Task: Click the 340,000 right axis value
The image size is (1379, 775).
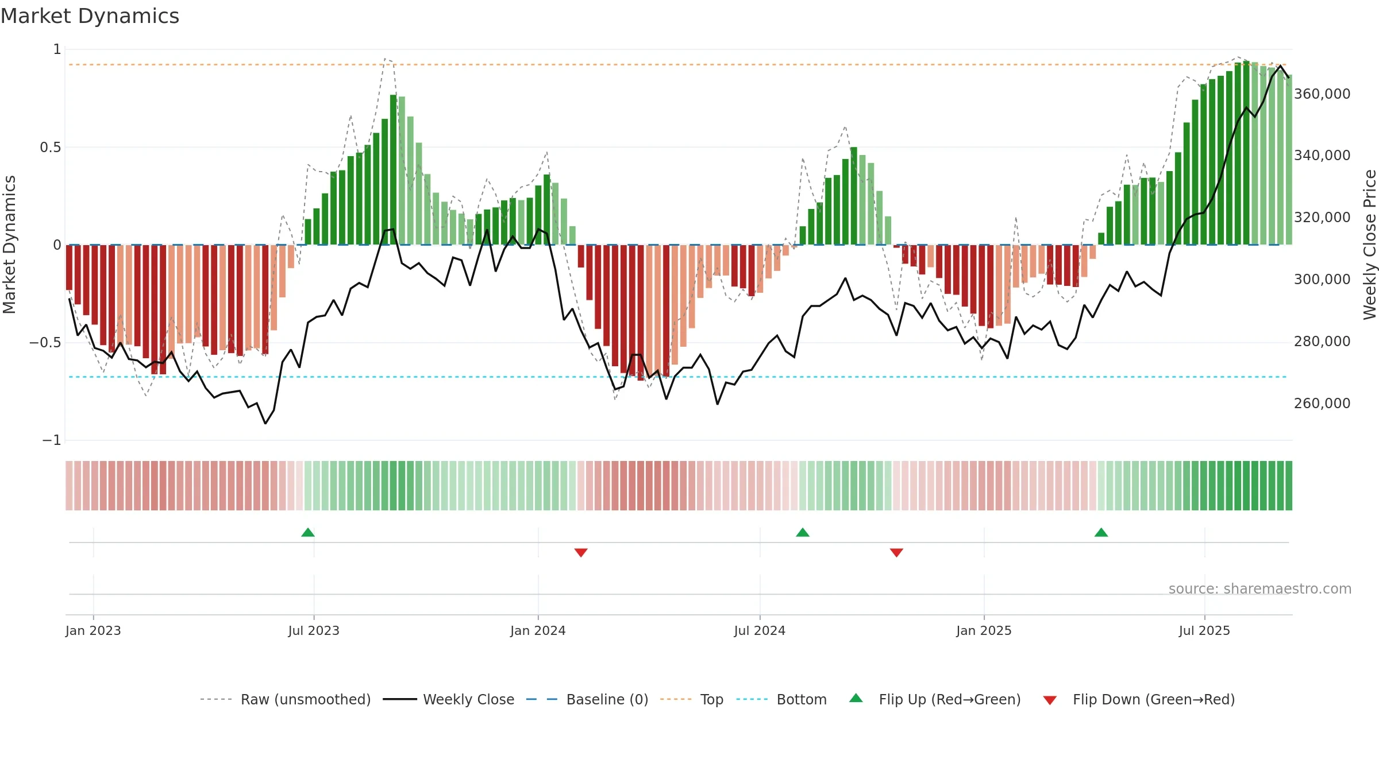Action: pyautogui.click(x=1322, y=155)
